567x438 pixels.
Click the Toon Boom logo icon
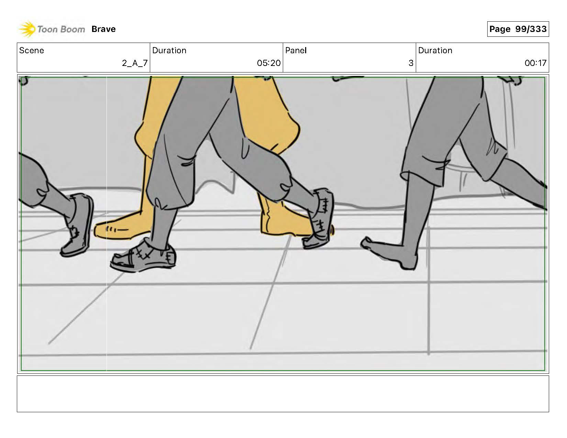pos(27,29)
